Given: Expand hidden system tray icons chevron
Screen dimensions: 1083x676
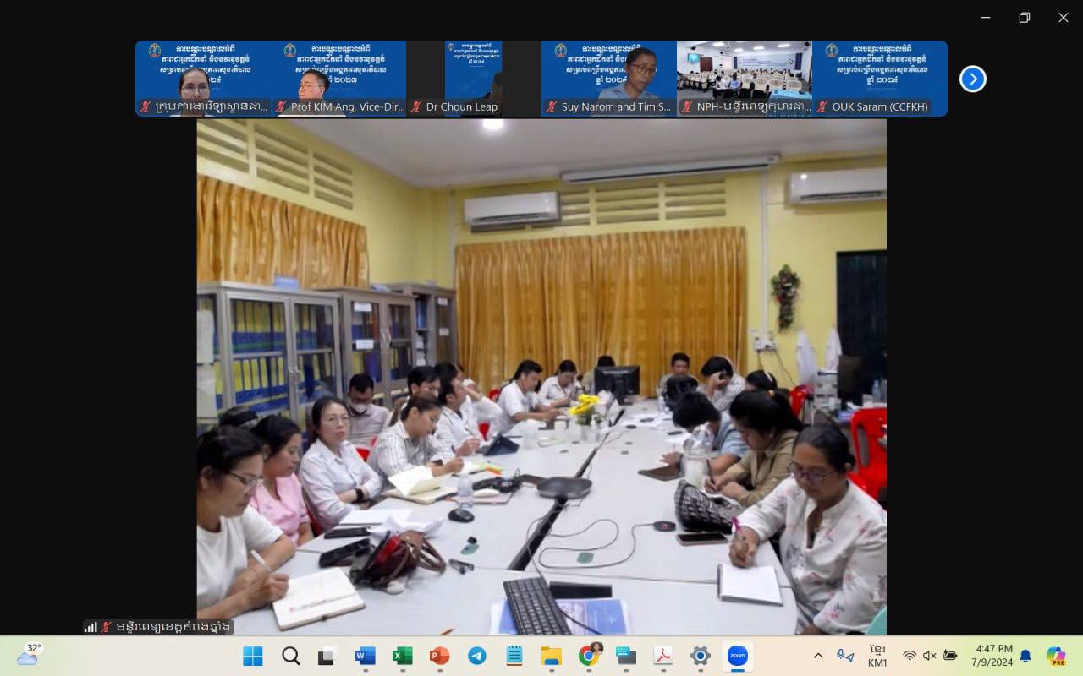Looking at the screenshot, I should pos(818,656).
